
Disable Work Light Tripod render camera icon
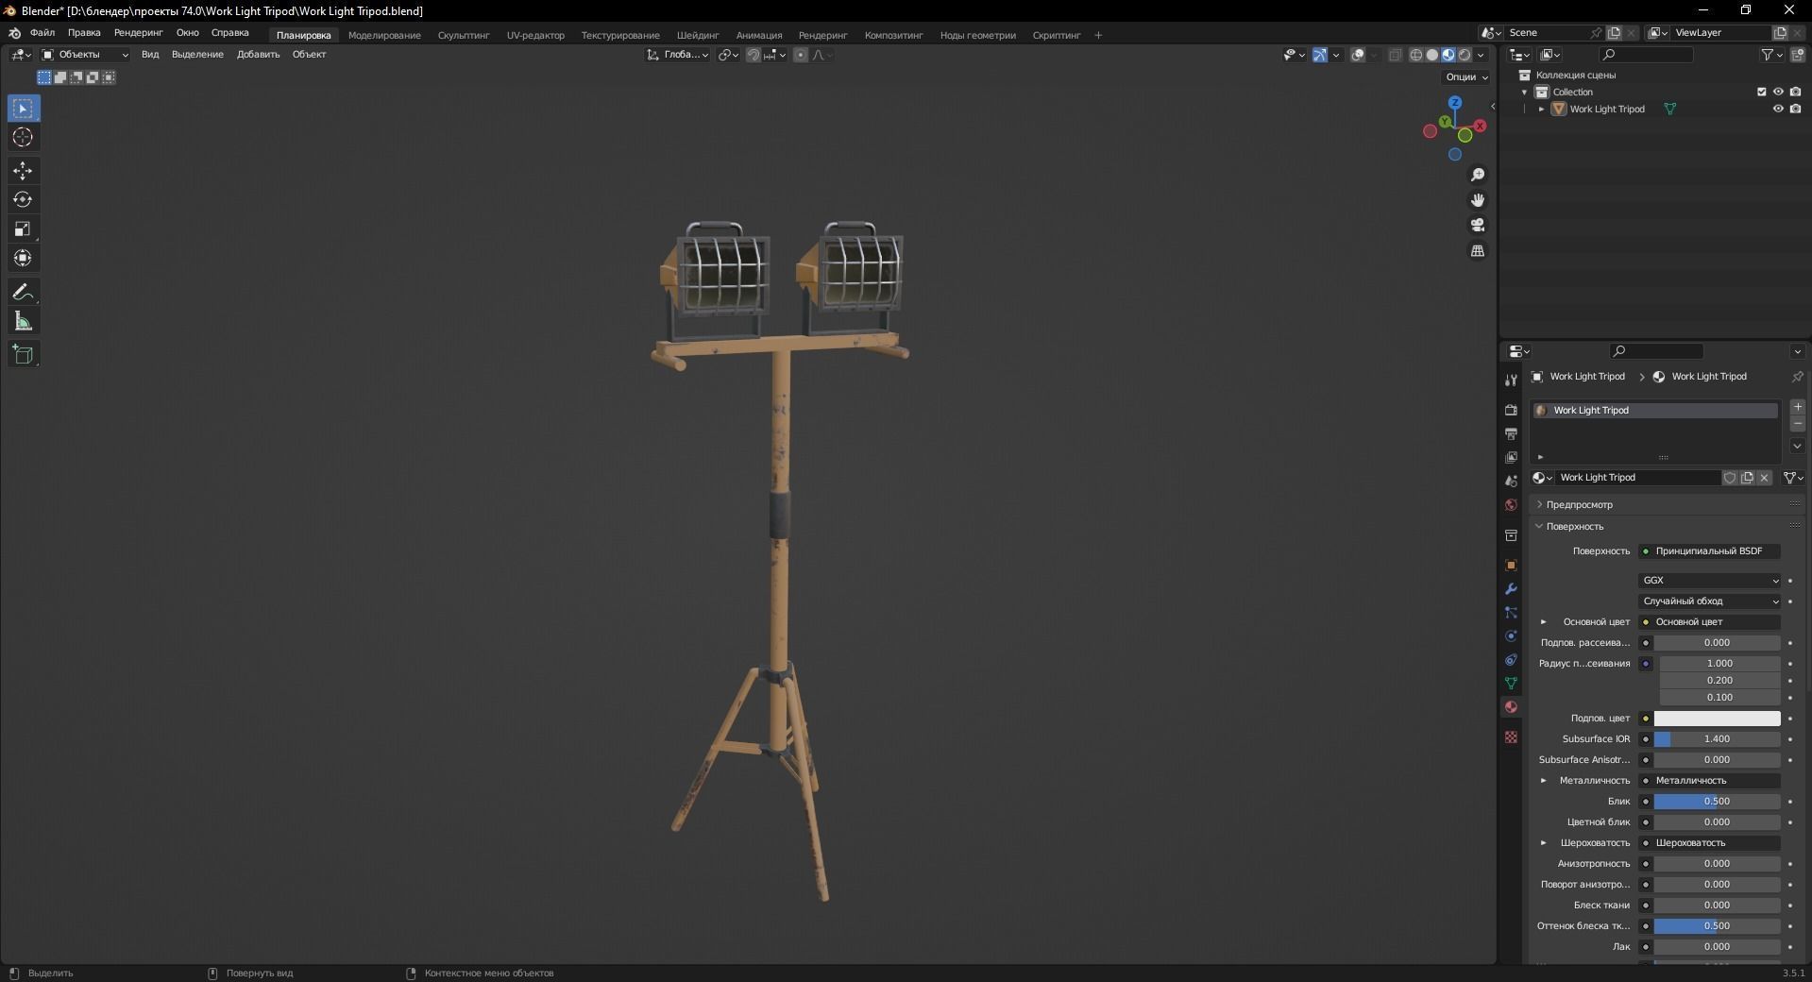[1796, 110]
